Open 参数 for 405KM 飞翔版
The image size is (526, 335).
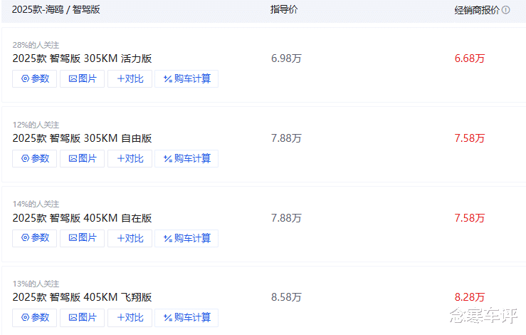(x=34, y=317)
